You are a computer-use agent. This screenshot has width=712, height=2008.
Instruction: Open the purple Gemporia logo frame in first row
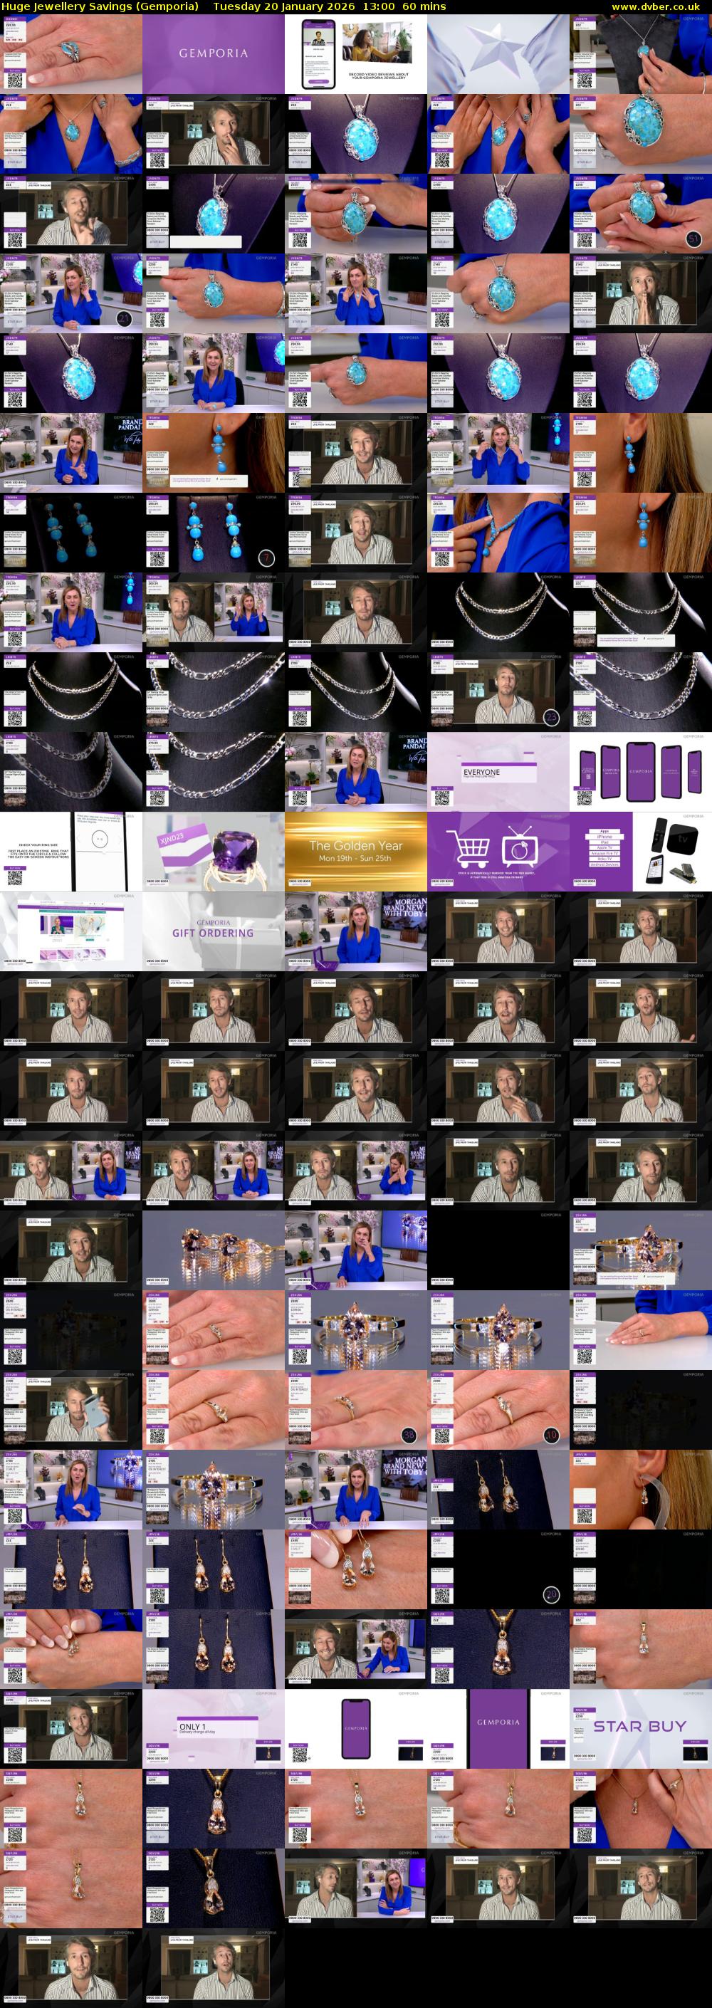[x=213, y=54]
